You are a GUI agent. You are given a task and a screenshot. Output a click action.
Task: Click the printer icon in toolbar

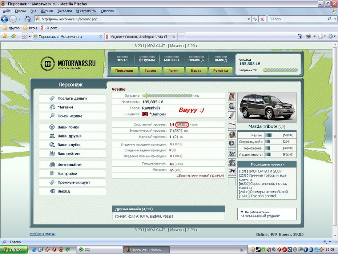[x=309, y=36]
